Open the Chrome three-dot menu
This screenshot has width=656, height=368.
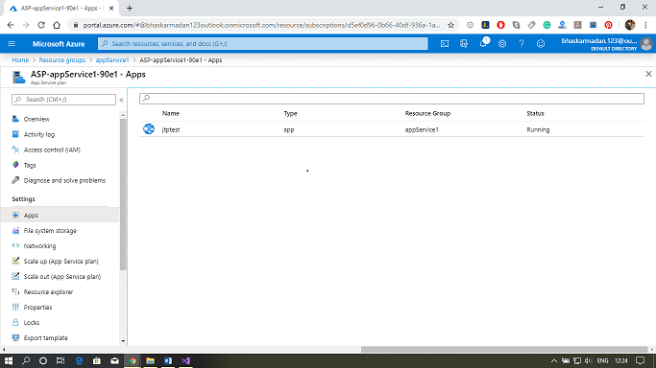pos(645,25)
